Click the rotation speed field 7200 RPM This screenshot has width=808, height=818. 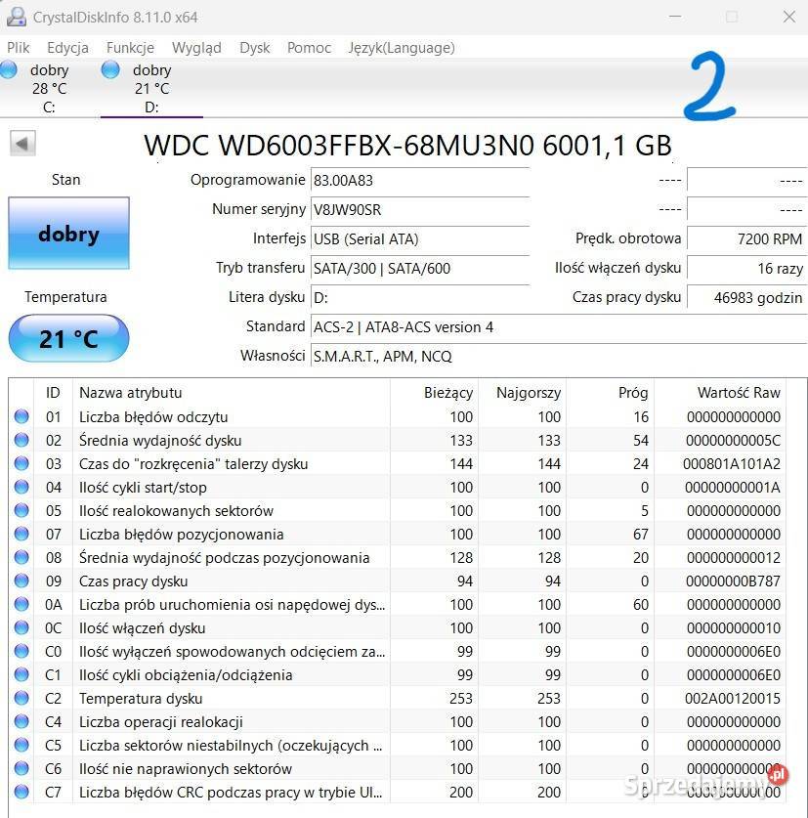[x=747, y=238]
